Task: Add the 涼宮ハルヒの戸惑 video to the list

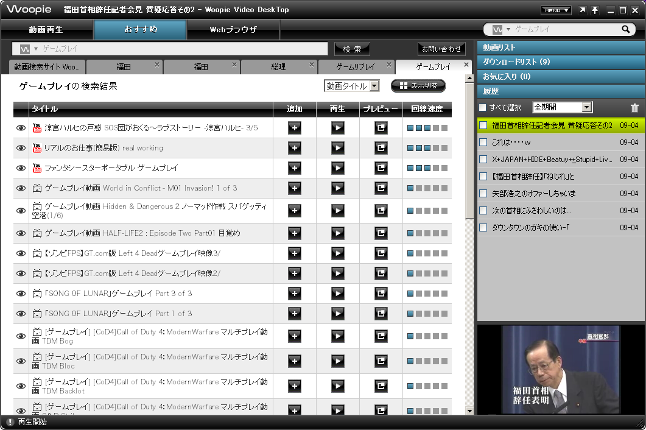Action: point(294,128)
